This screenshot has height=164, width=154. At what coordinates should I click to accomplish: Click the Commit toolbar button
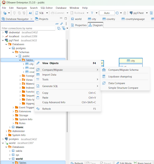coord(58,13)
